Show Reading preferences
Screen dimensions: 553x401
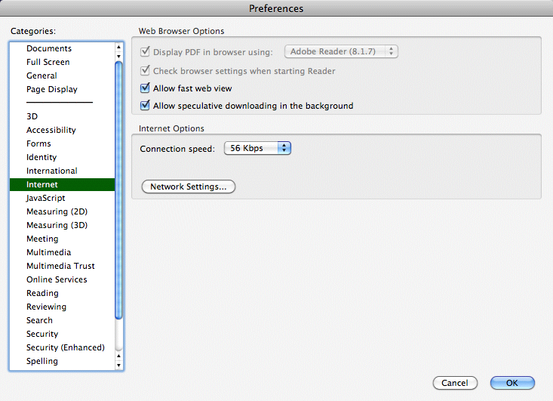[62, 293]
